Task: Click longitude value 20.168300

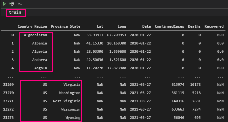Action: pos(117,43)
